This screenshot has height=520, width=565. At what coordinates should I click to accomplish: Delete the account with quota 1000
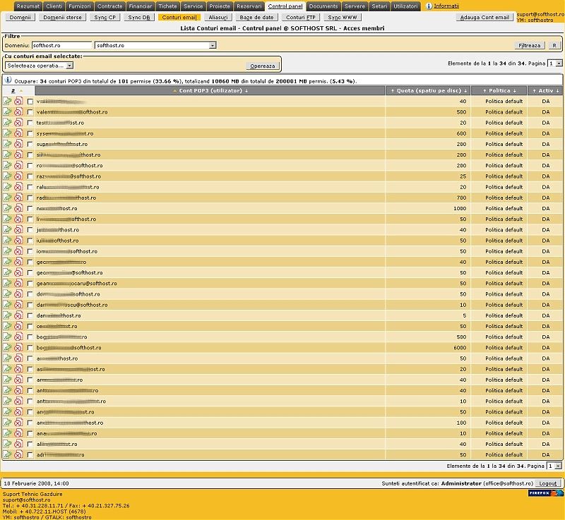[18, 208]
